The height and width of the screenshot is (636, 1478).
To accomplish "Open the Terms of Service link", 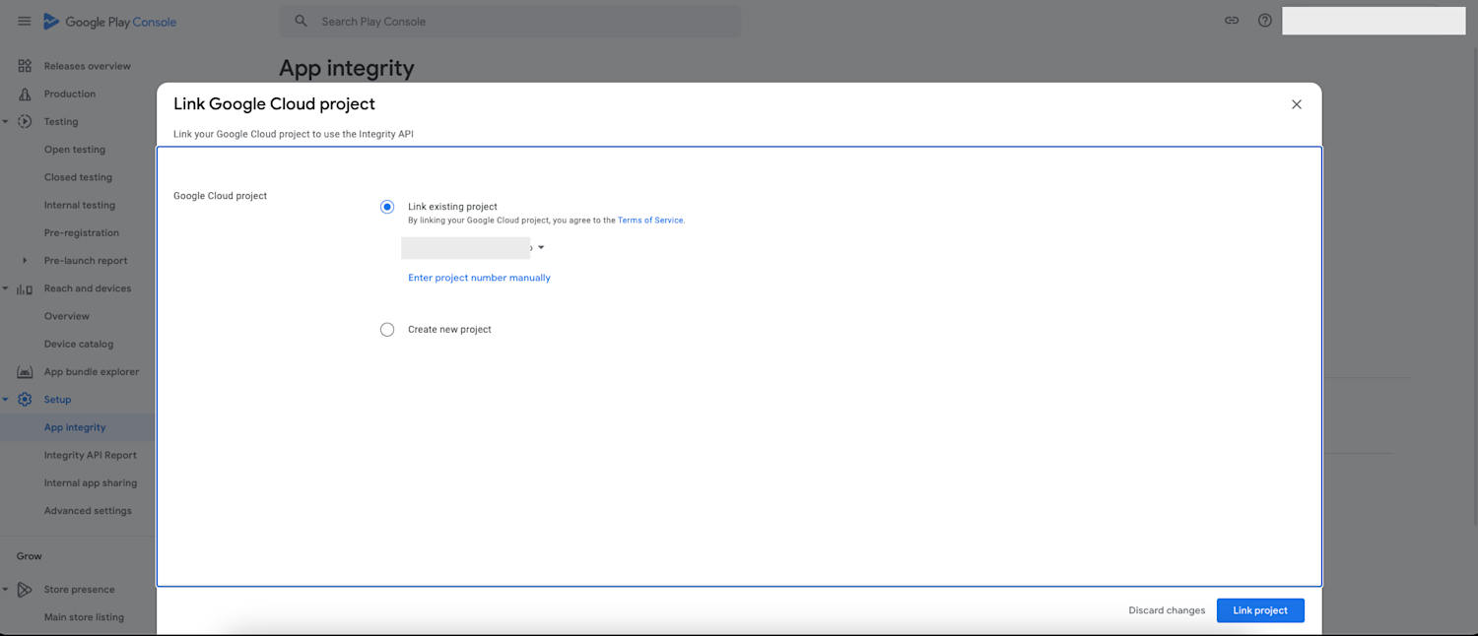I will [x=649, y=220].
